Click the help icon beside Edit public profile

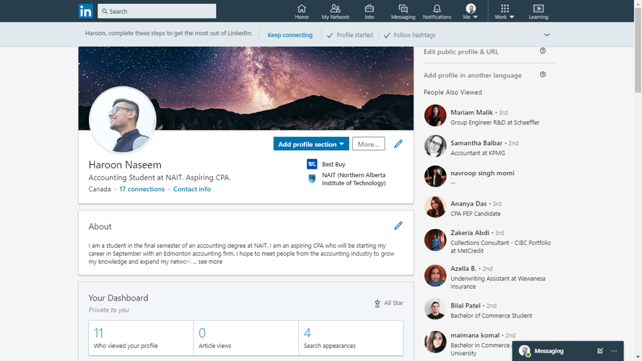click(543, 51)
